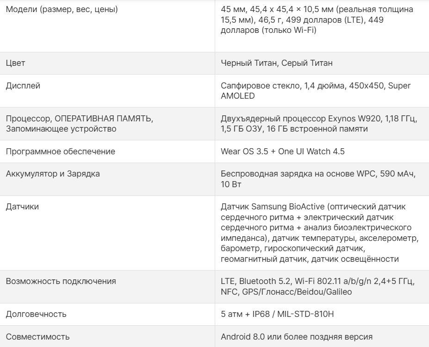Select the 'Цвет' row label
Viewport: 429px width, 347px height.
tap(16, 63)
